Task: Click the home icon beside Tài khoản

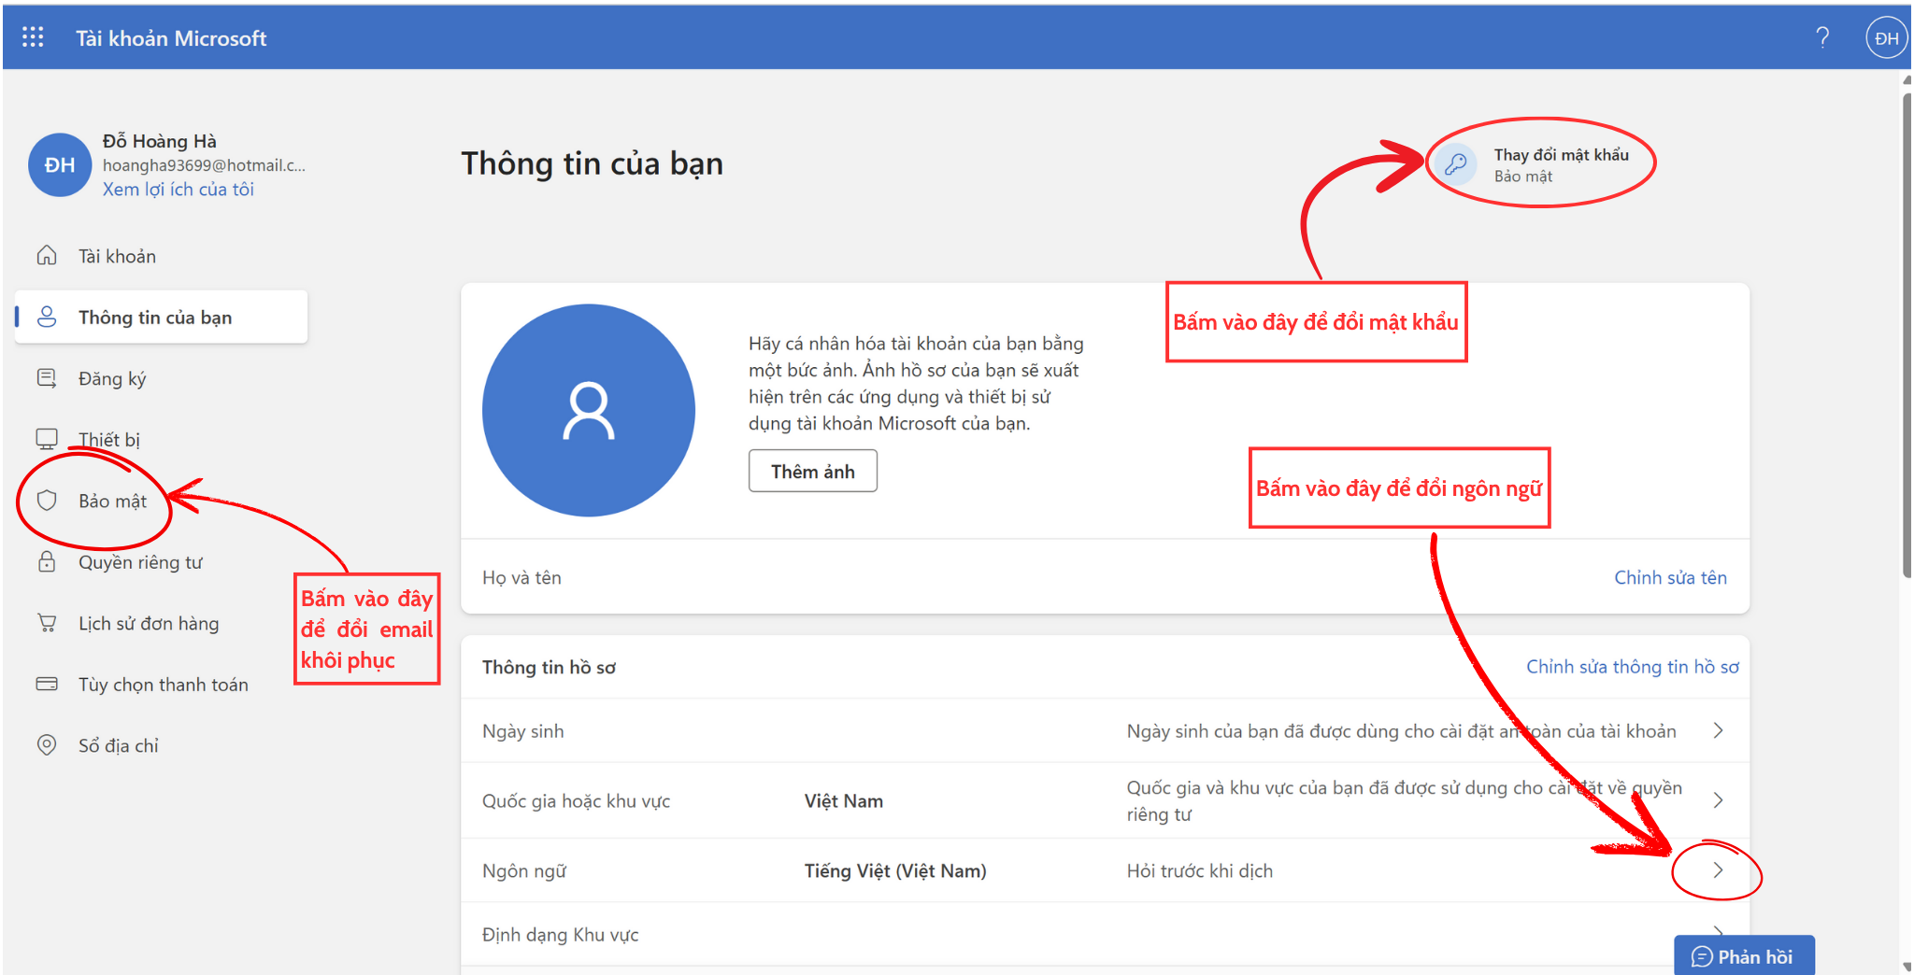Action: pos(47,256)
